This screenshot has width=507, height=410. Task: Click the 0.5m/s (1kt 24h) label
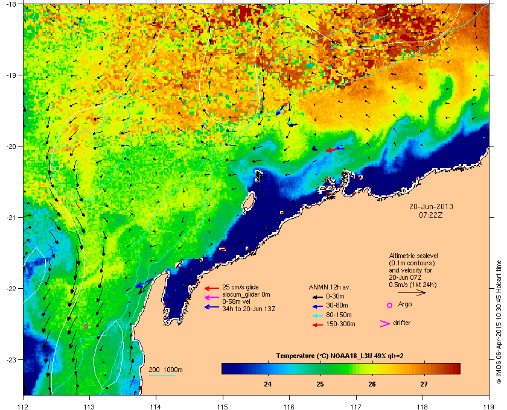[x=413, y=285]
